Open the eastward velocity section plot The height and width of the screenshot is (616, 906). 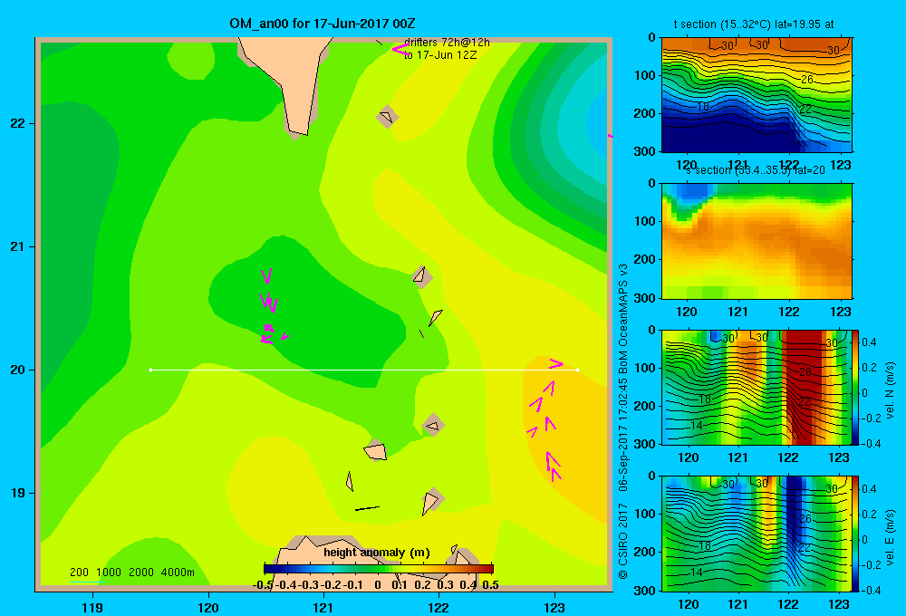point(757,534)
